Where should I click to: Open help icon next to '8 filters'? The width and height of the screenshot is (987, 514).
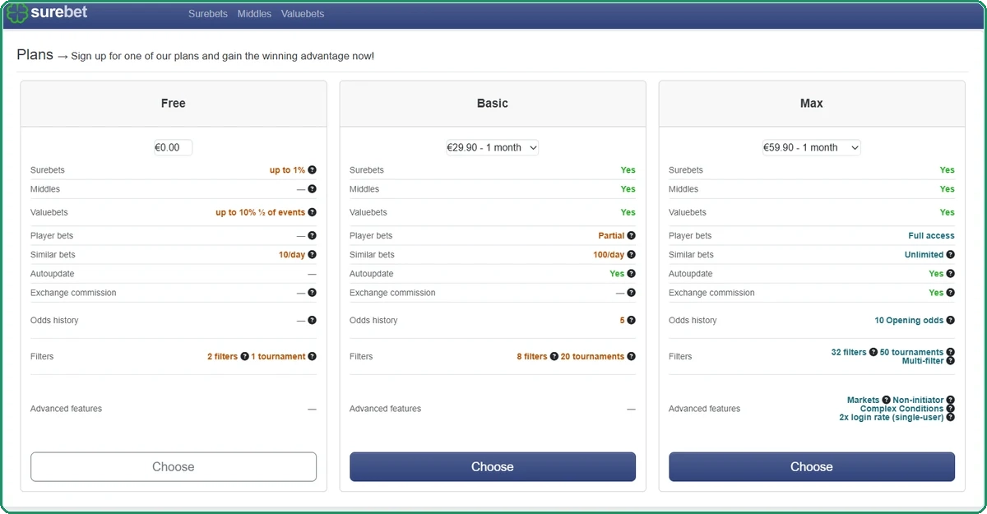pos(554,357)
